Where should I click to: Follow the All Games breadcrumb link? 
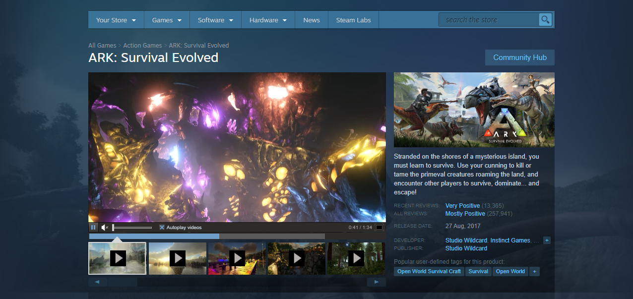click(102, 46)
